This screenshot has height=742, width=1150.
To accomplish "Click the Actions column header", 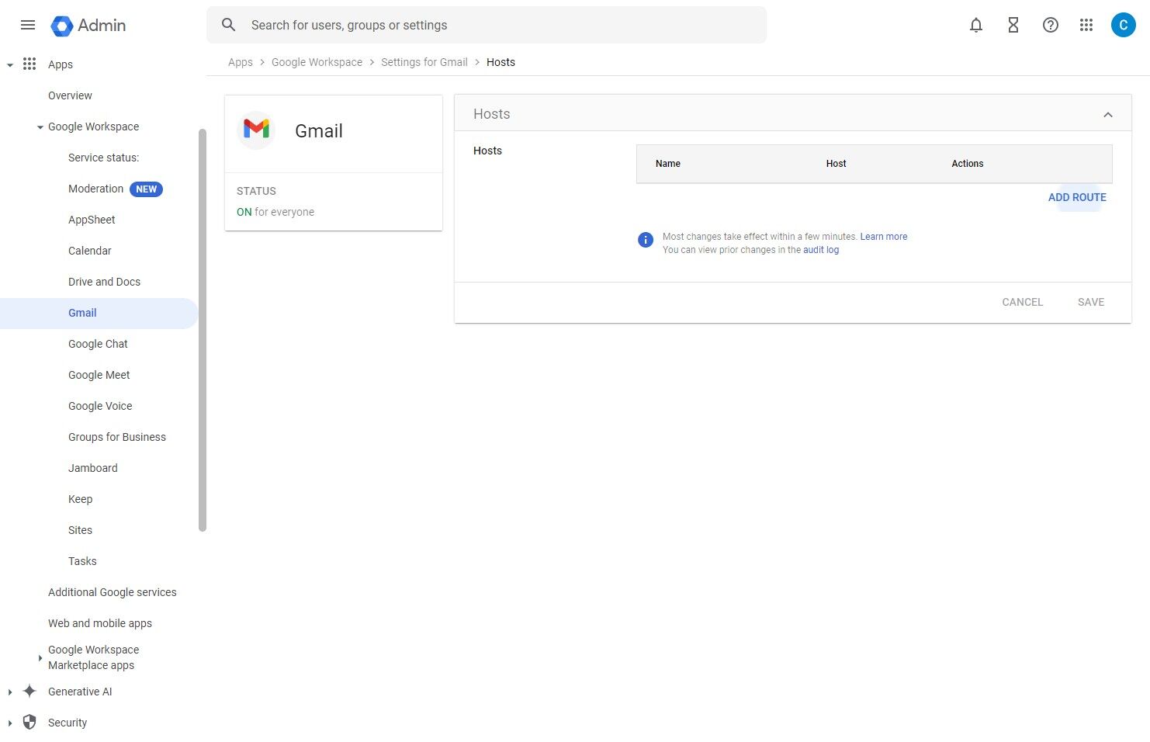I will (x=968, y=164).
